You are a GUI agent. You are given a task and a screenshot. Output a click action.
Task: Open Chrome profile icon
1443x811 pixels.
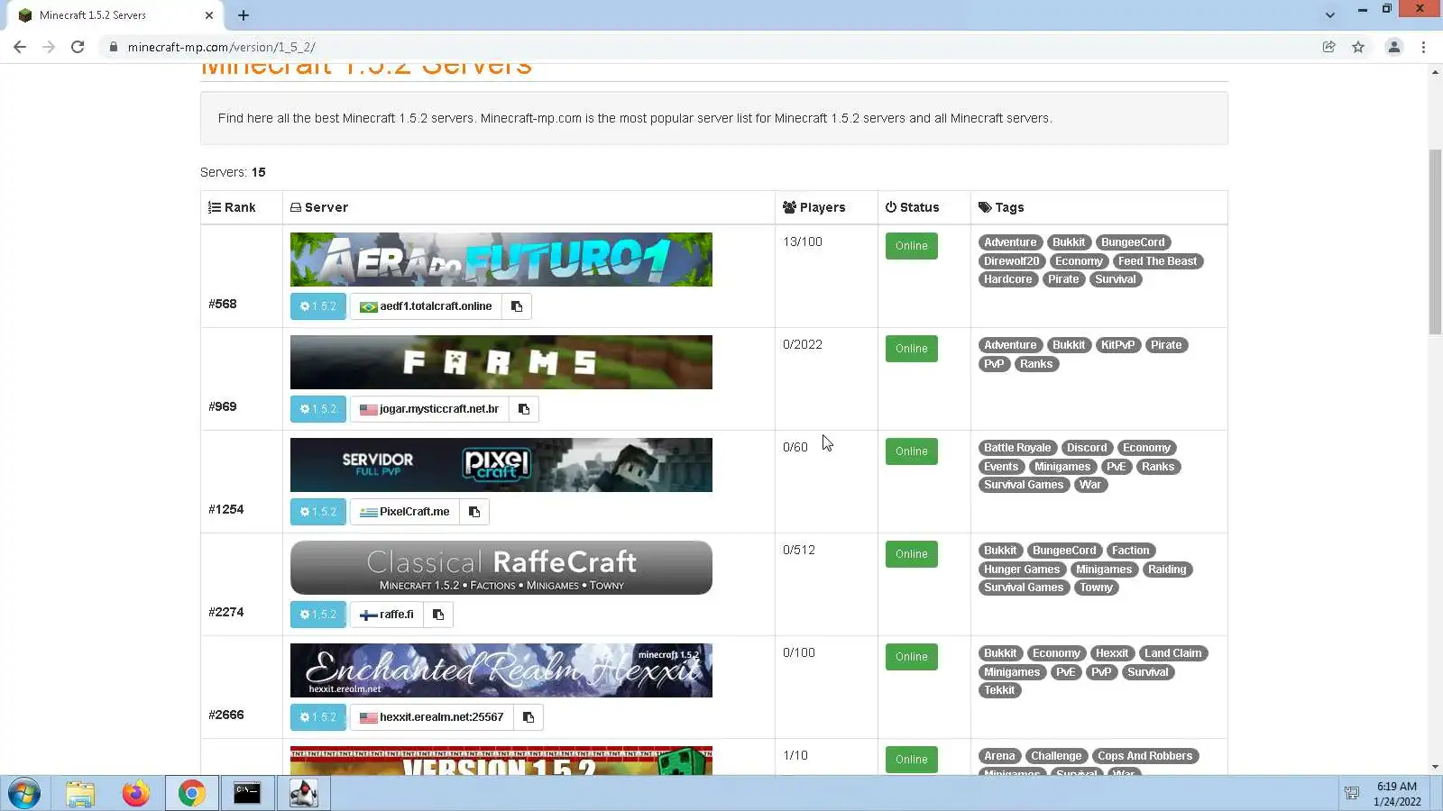1394,47
